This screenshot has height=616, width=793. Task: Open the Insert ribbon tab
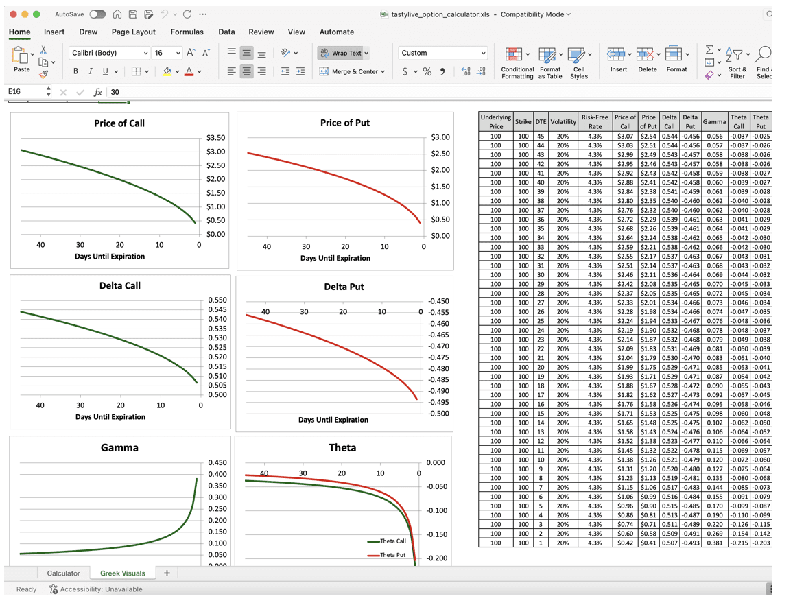click(54, 32)
